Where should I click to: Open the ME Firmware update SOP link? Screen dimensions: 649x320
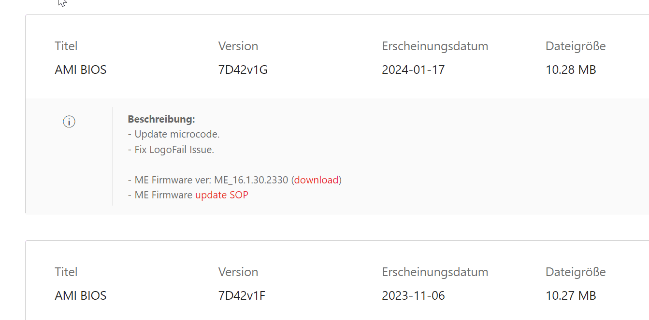pyautogui.click(x=222, y=195)
